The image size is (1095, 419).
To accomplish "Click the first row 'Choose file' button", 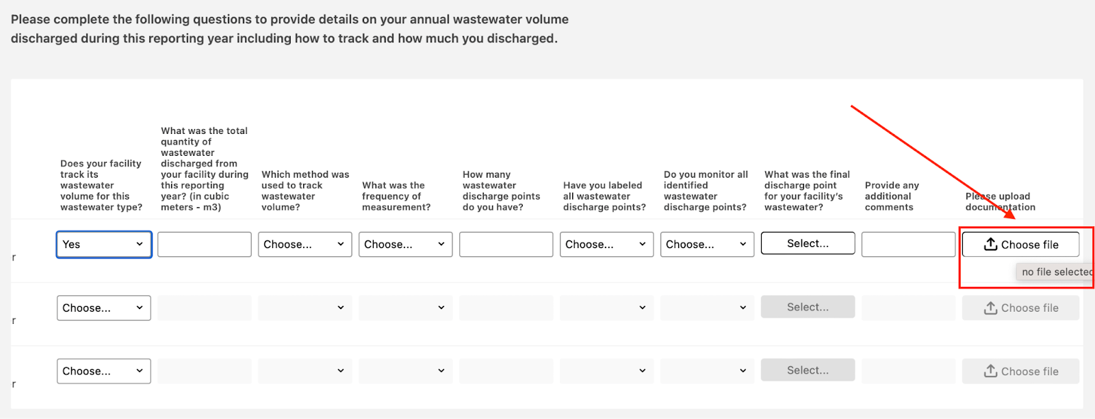I will click(1020, 245).
